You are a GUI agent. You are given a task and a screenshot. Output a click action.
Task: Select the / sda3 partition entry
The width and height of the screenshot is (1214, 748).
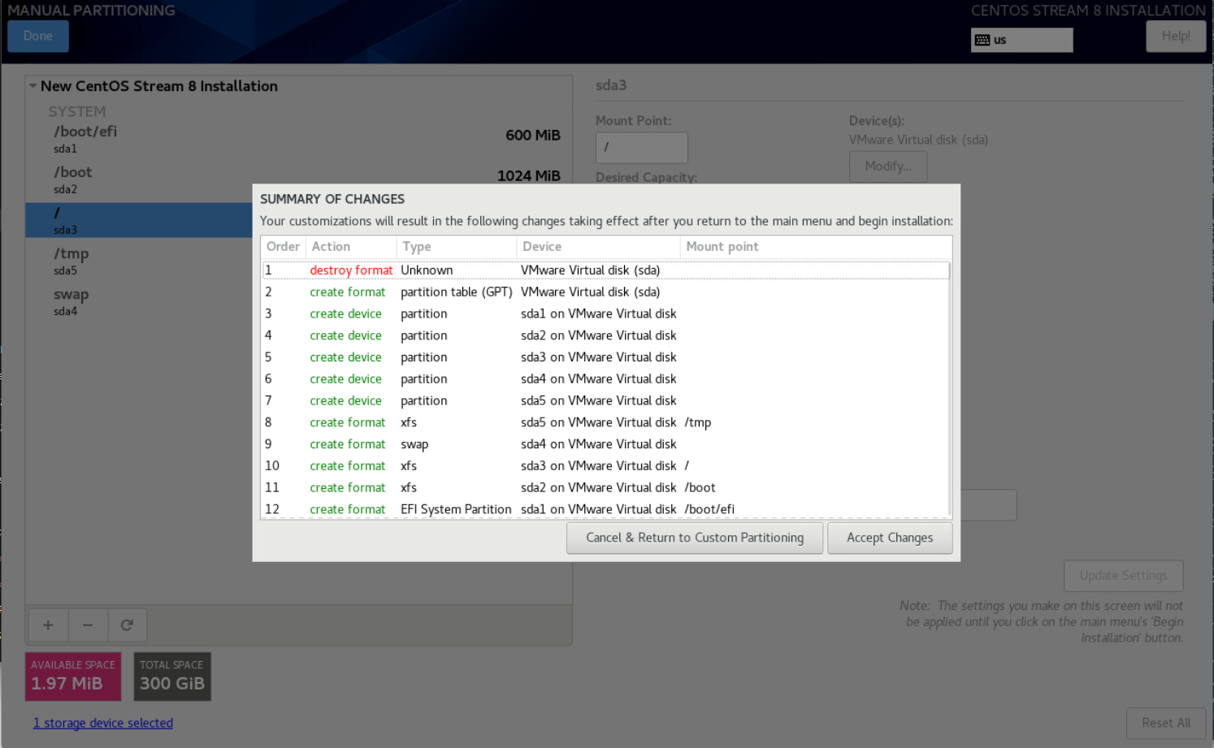pyautogui.click(x=139, y=220)
